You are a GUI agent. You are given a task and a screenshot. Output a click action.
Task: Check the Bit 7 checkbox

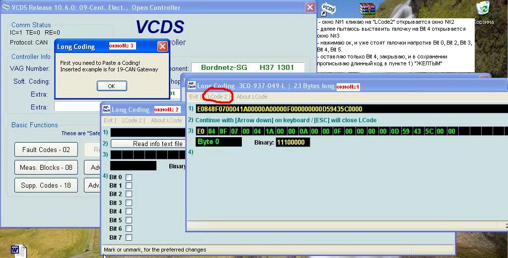(x=129, y=237)
